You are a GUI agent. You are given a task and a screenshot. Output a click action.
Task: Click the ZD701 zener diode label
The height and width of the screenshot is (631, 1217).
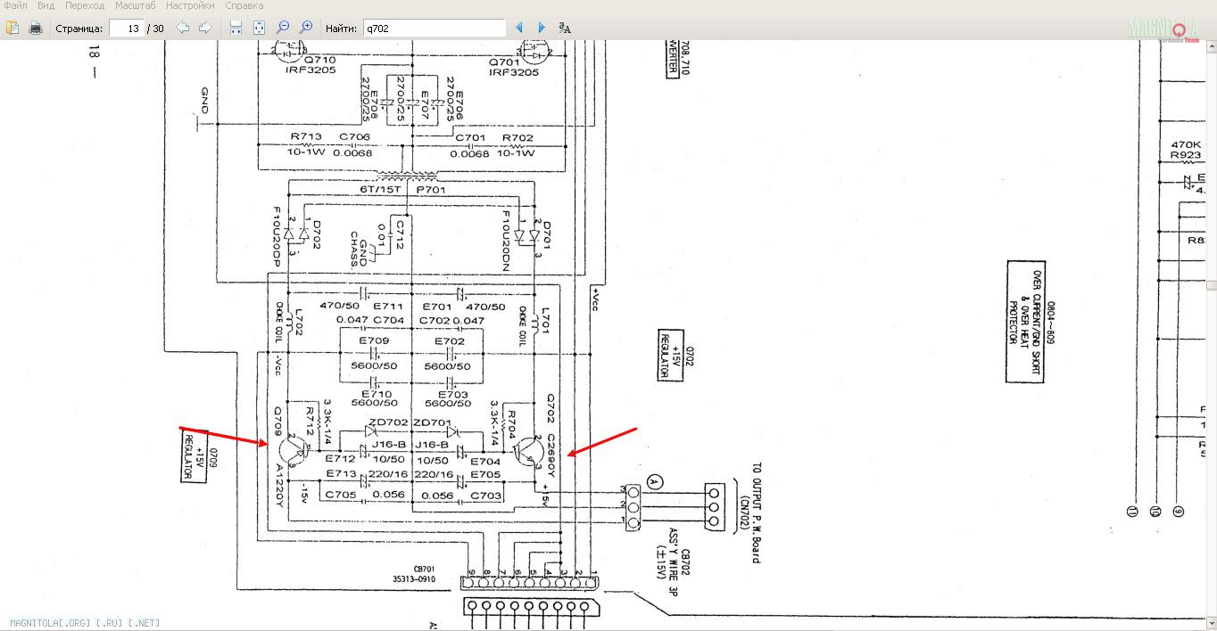point(432,422)
